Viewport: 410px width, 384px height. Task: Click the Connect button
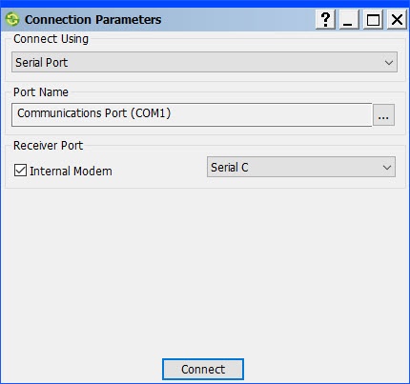pos(203,370)
